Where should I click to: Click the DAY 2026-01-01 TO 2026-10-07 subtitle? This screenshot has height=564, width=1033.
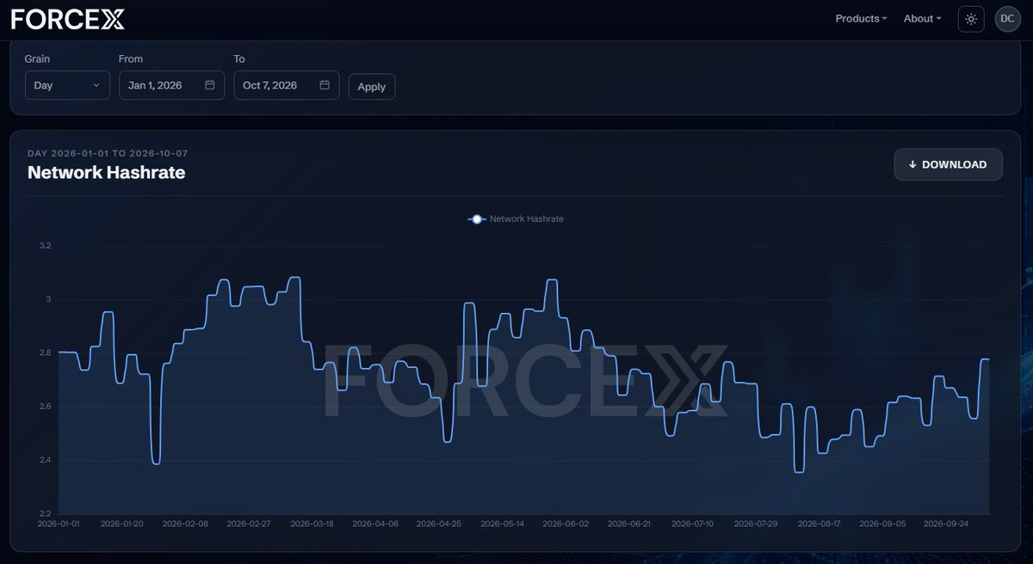point(108,153)
